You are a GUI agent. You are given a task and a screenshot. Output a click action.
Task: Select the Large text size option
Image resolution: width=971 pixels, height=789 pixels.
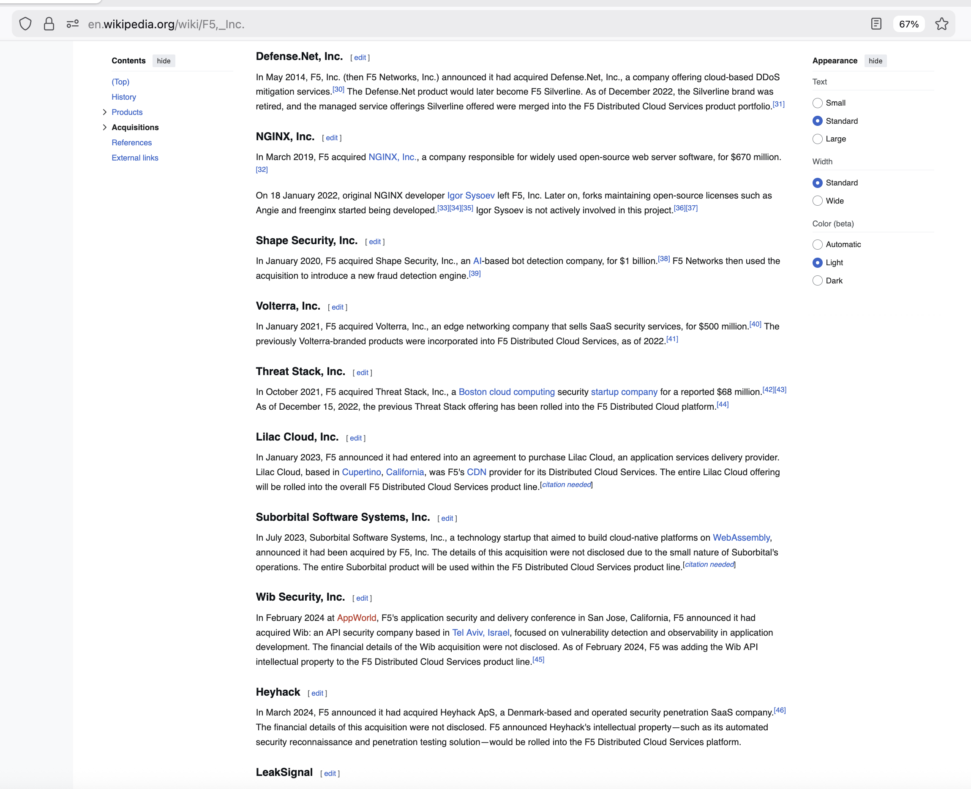817,139
